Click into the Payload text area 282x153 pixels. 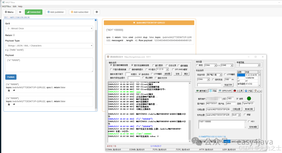point(49,65)
